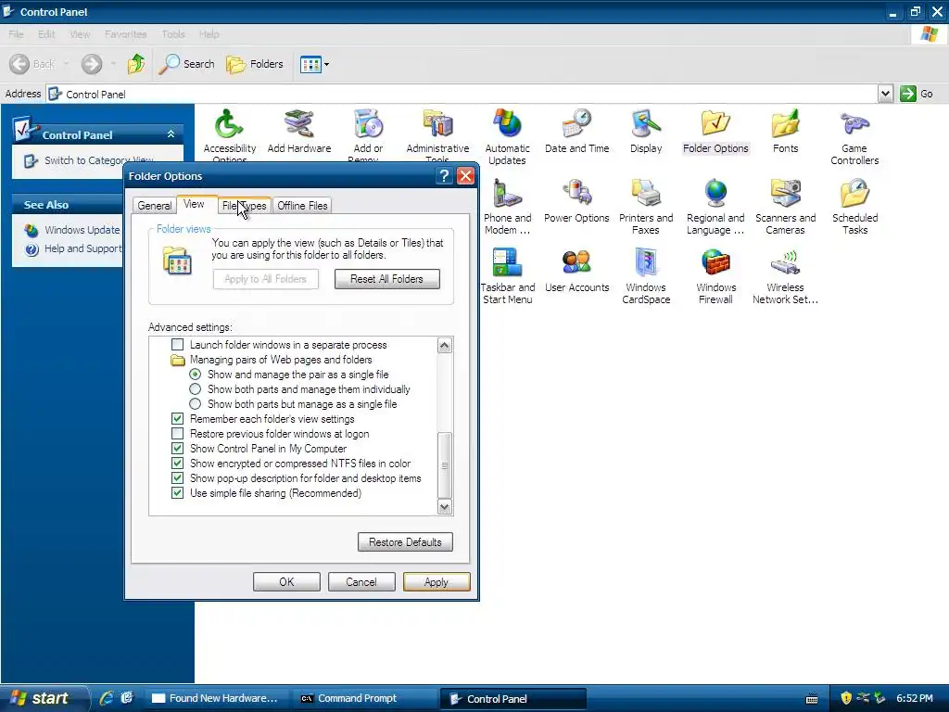Open Power Options icon
Screen dimensions: 949x712
point(576,195)
